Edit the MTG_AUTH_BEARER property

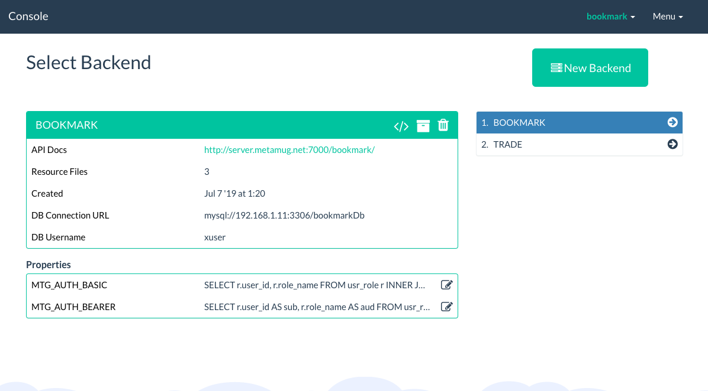[446, 307]
